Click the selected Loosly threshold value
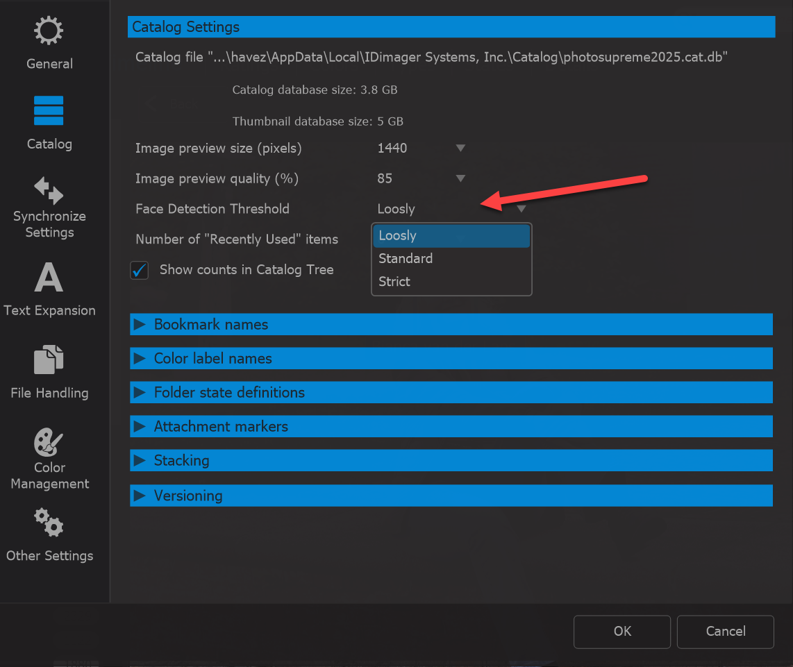793x667 pixels. (x=396, y=209)
